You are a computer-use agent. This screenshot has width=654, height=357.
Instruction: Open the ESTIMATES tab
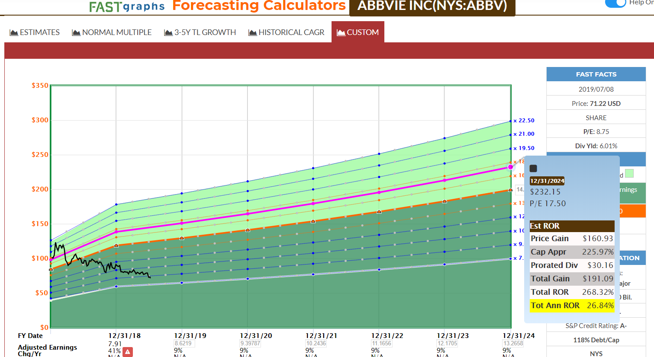click(x=35, y=32)
